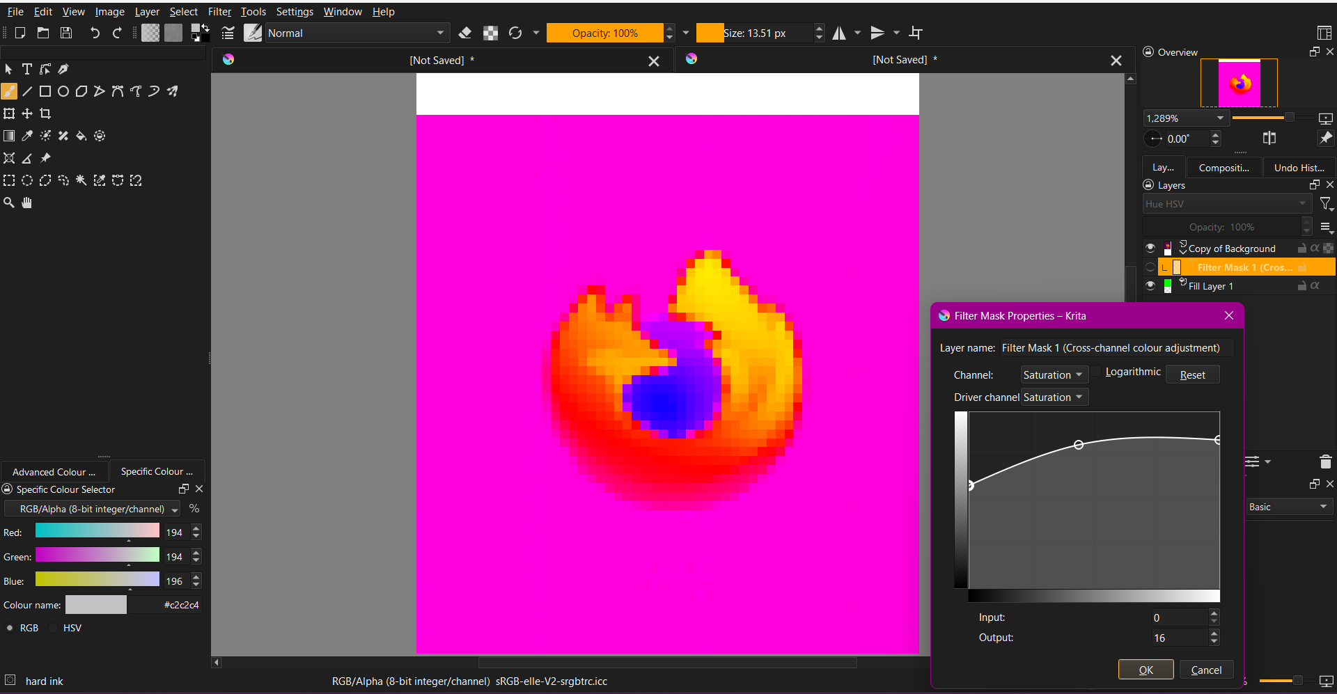
Task: Select the HSV radio button
Action: [x=54, y=628]
